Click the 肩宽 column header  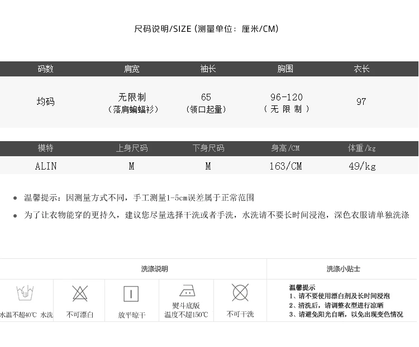(x=131, y=69)
